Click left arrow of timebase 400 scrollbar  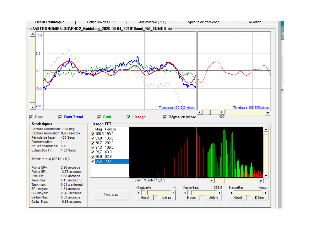[x=200, y=112]
